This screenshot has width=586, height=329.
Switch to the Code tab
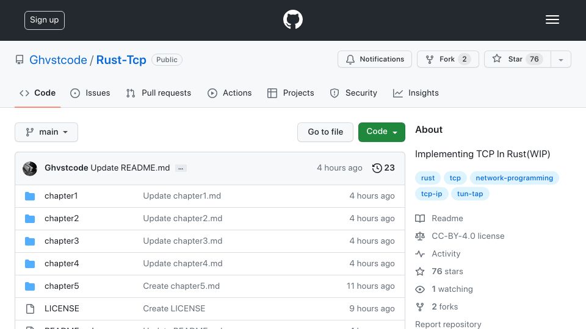(x=37, y=93)
